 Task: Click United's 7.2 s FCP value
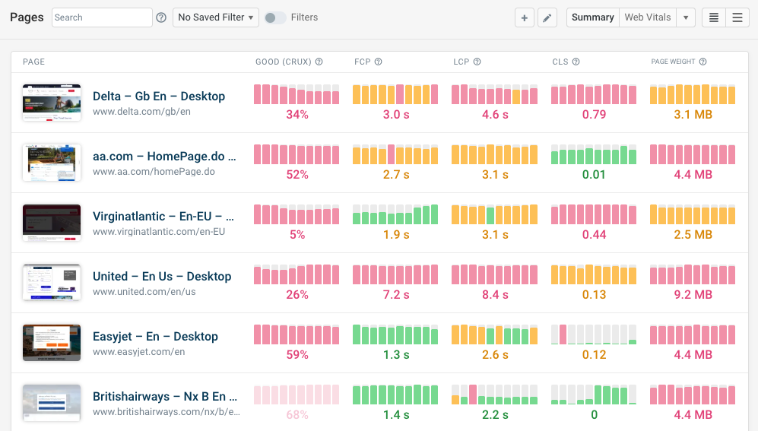(396, 295)
